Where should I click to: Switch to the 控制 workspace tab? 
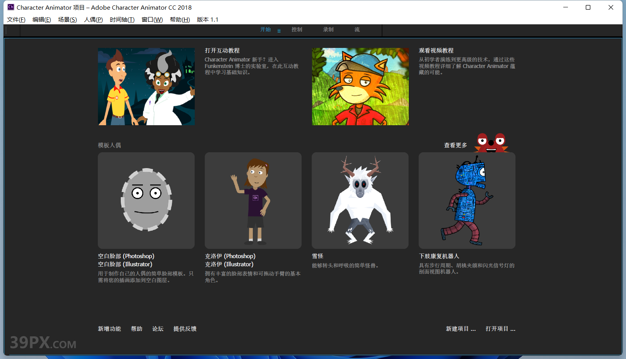297,30
